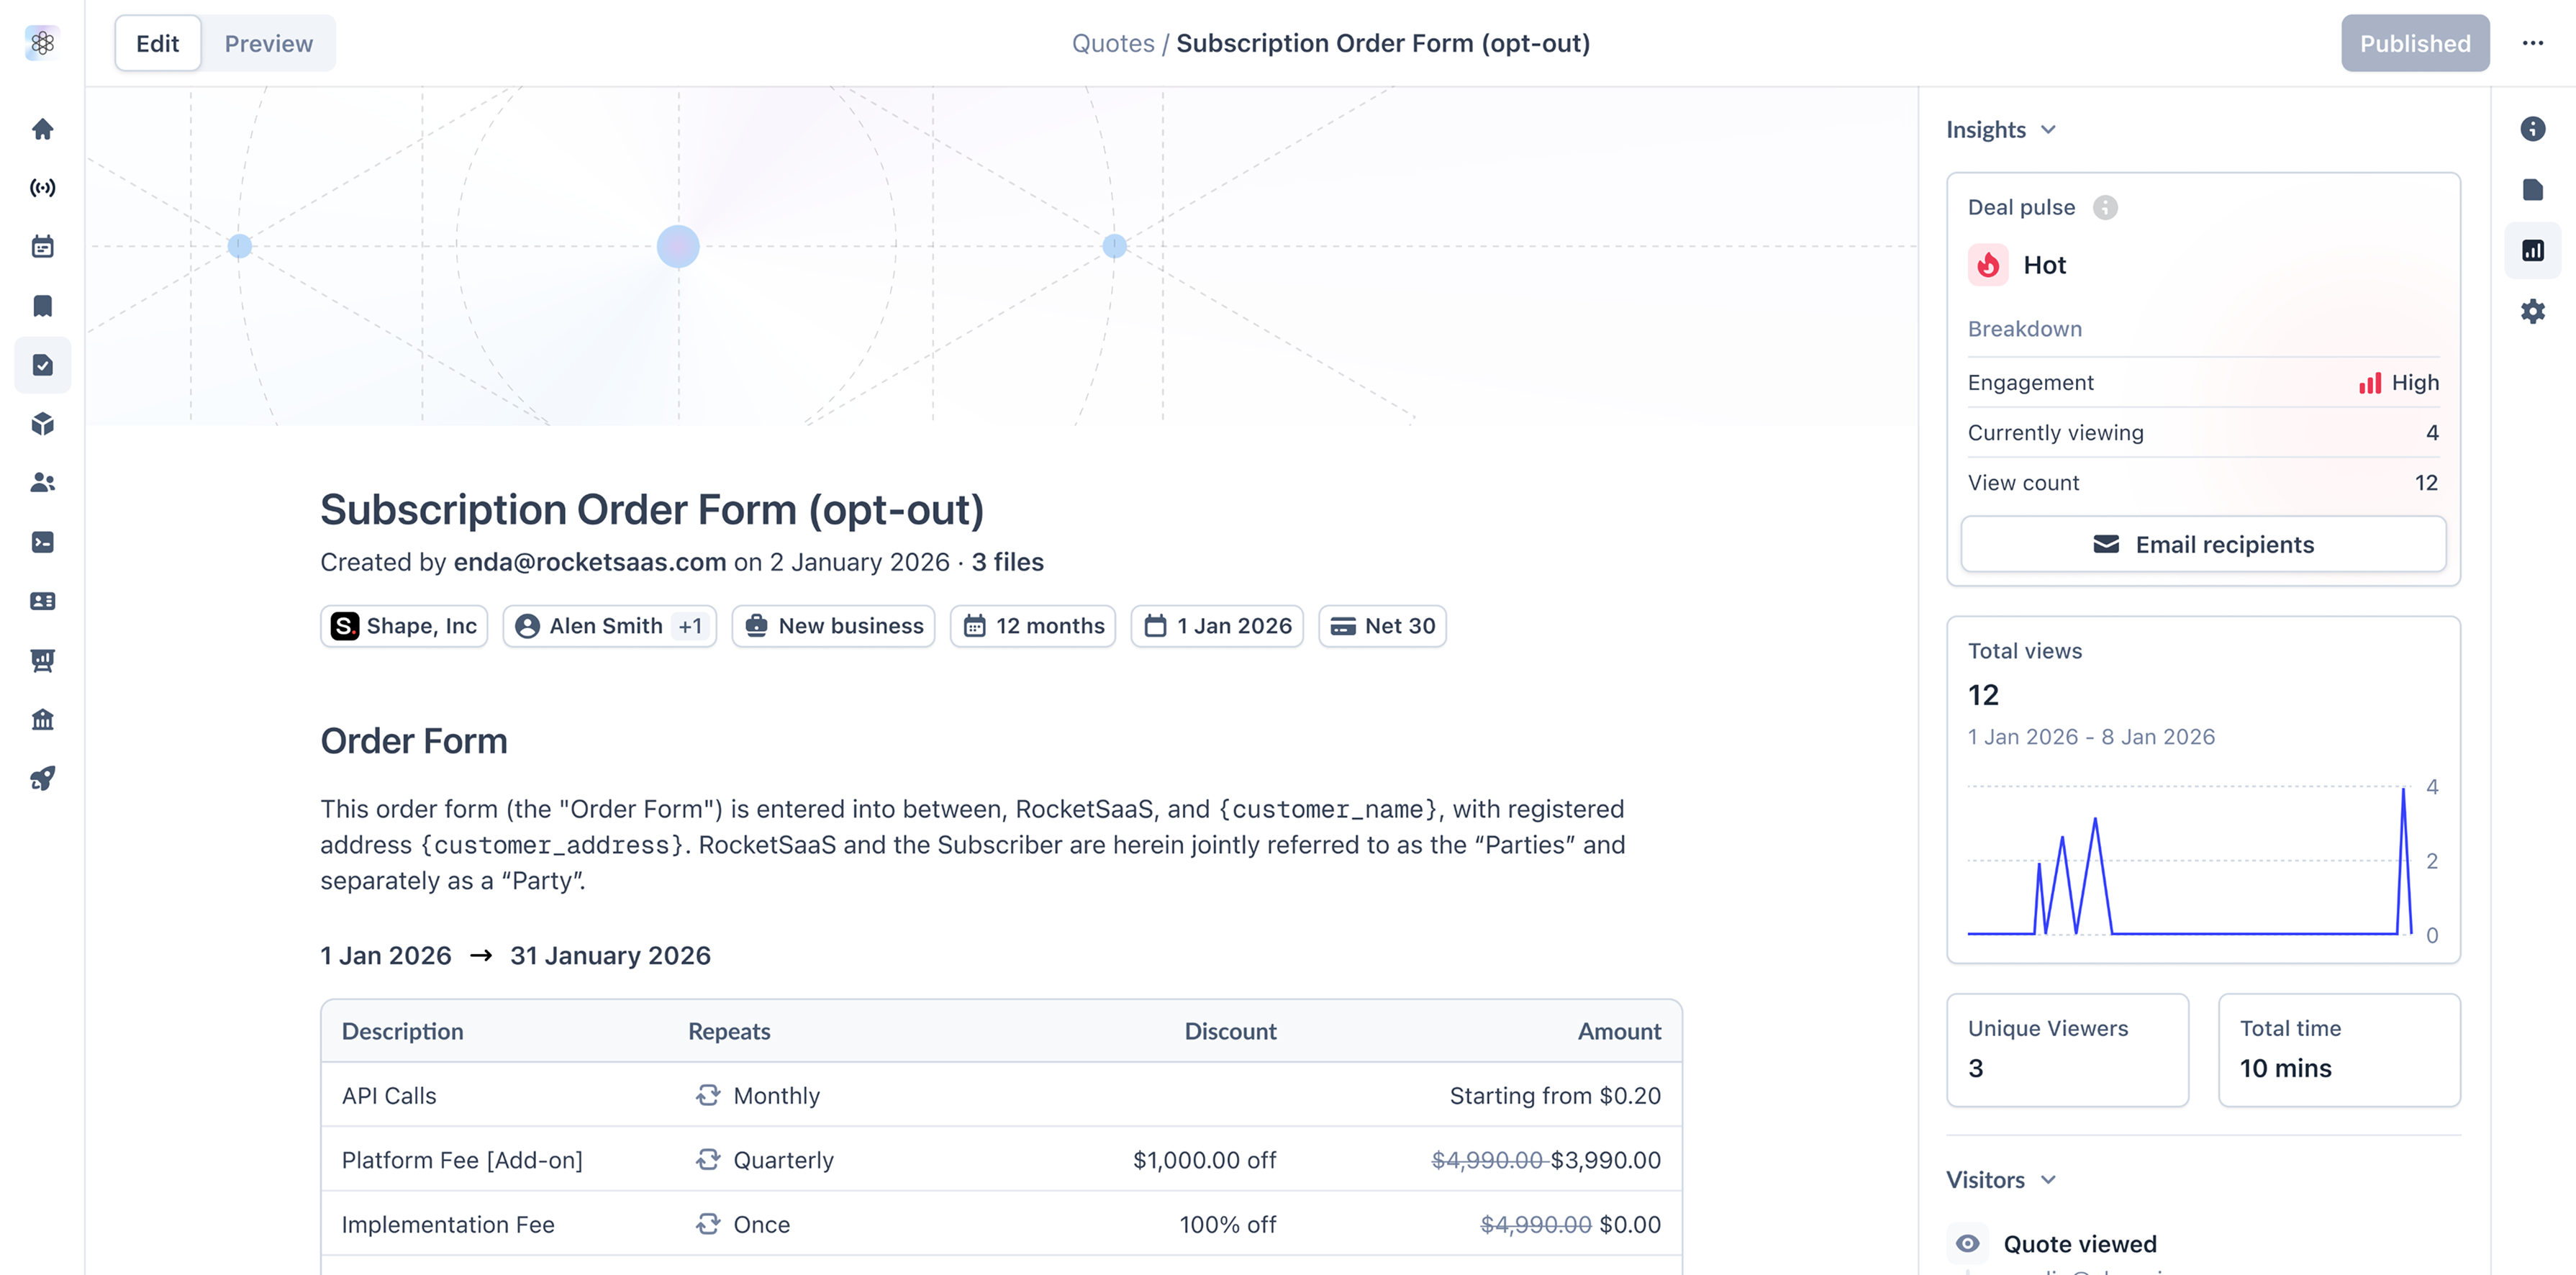Viewport: 2576px width, 1275px height.
Task: Open the bookmarks icon in the sidebar
Action: point(42,306)
